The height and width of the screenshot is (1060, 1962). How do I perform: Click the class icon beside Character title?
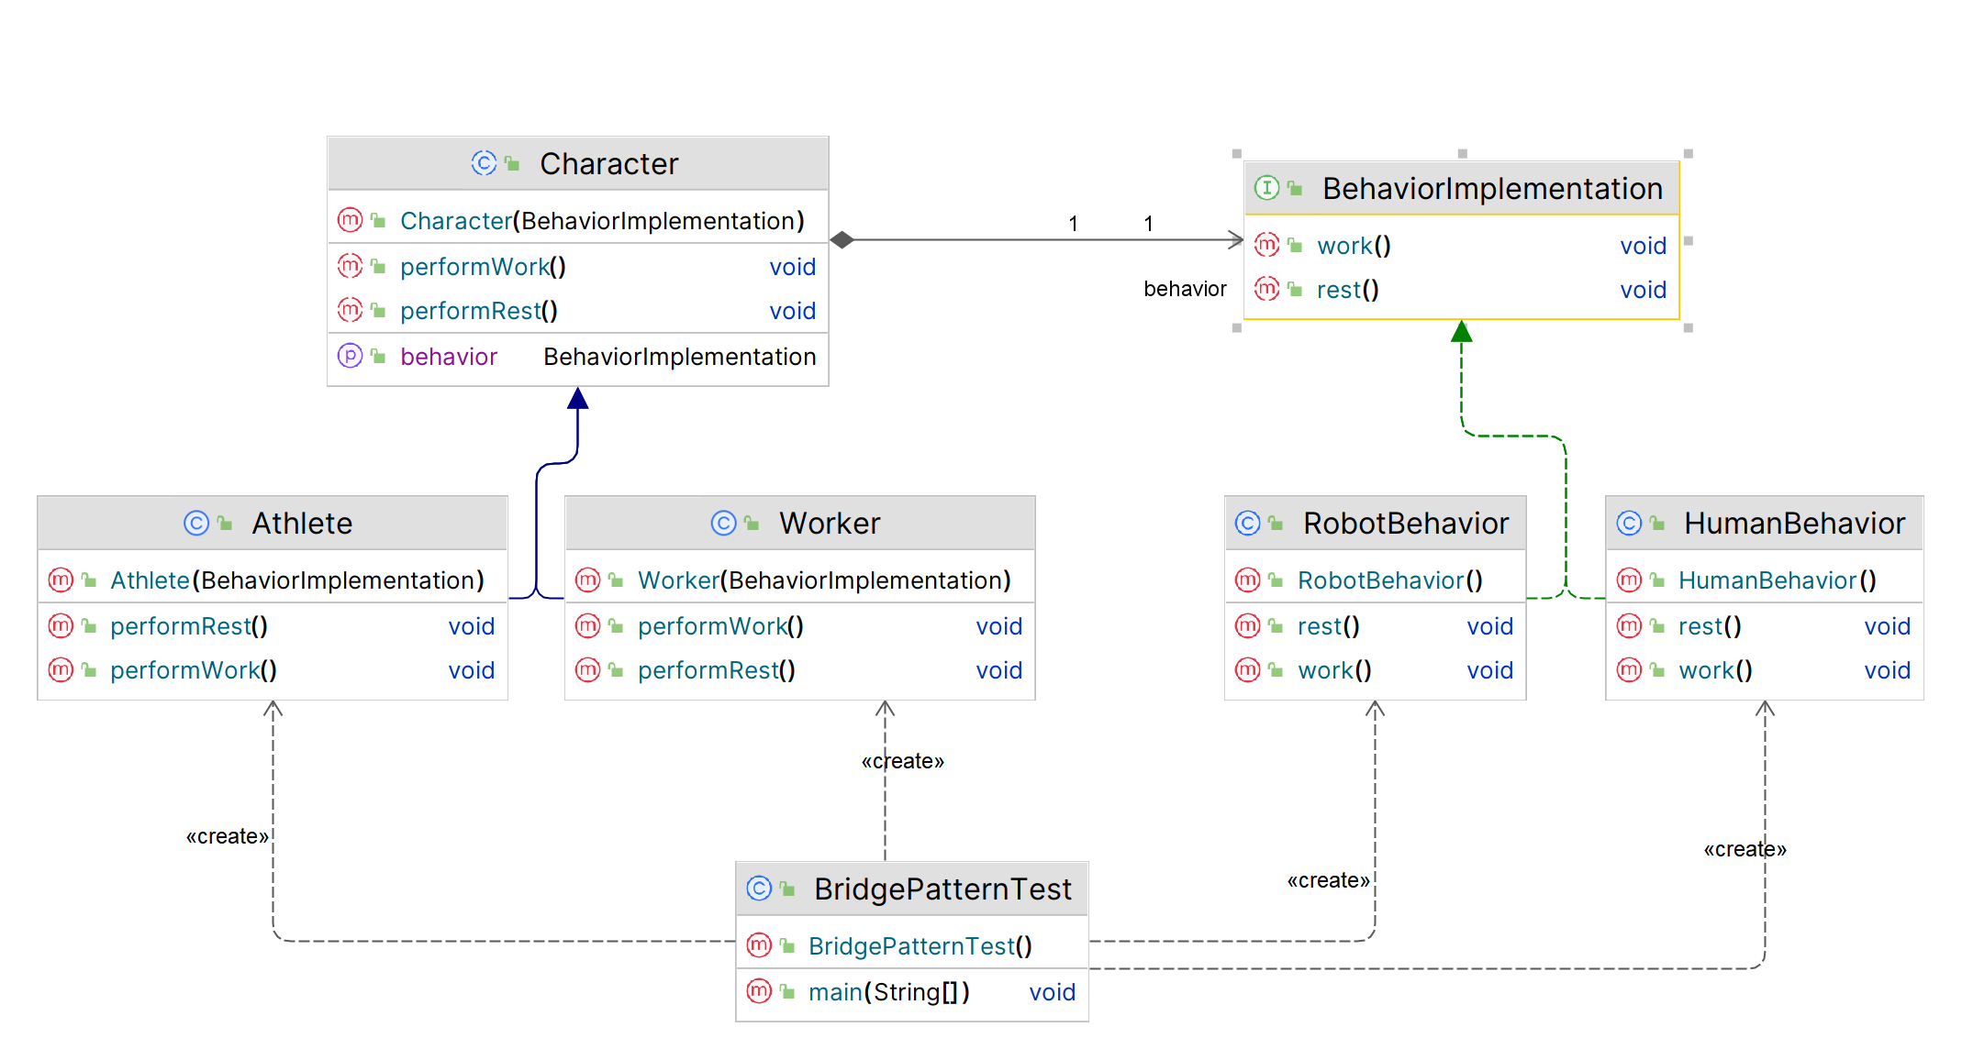484,163
